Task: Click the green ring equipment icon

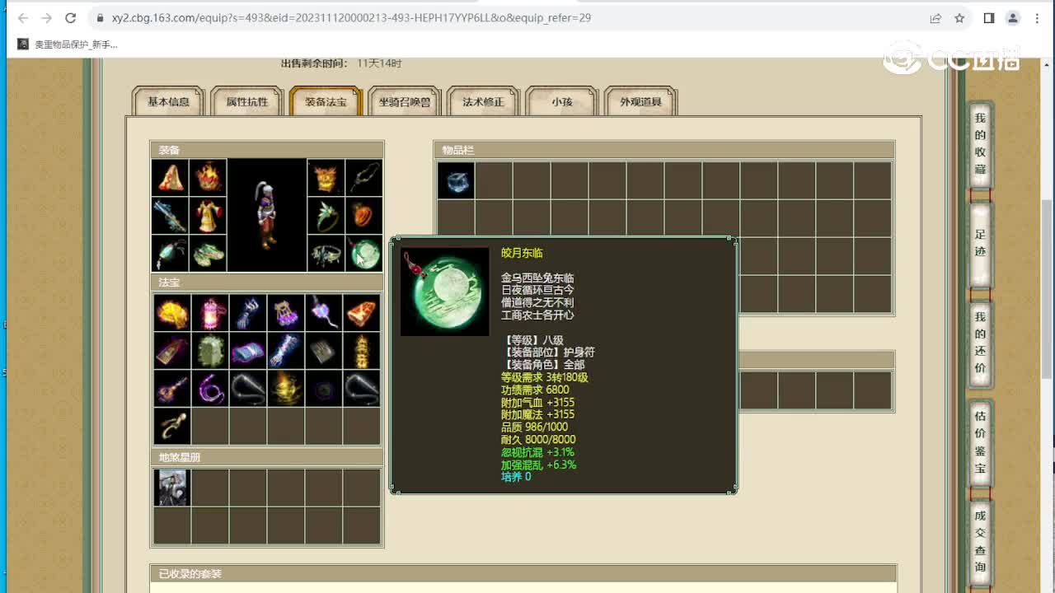Action: pos(326,216)
